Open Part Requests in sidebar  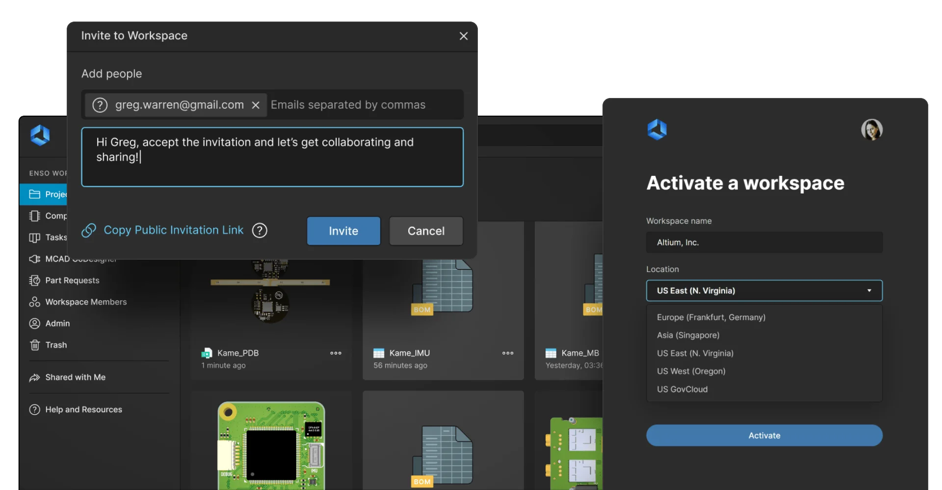coord(72,280)
